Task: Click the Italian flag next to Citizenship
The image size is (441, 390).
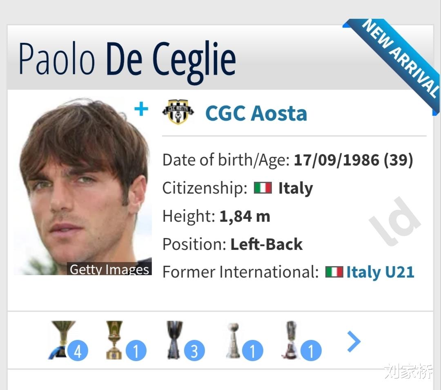Action: click(263, 188)
